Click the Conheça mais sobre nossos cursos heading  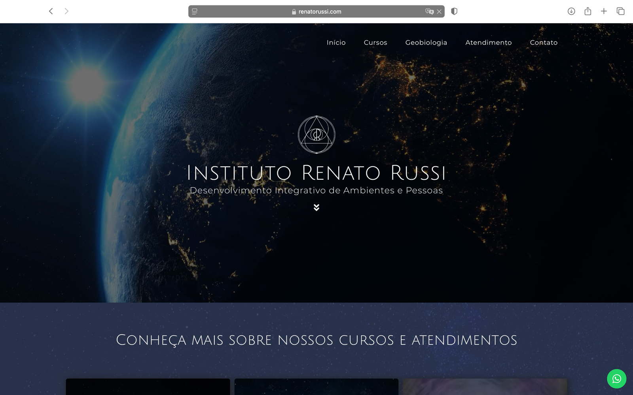click(316, 340)
